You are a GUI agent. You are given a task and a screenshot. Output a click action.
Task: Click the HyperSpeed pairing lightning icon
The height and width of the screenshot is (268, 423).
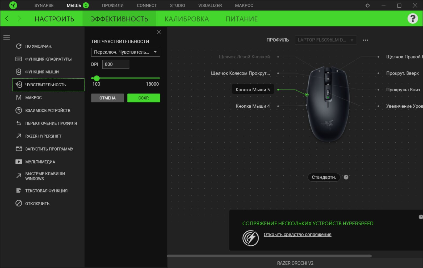pyautogui.click(x=250, y=238)
